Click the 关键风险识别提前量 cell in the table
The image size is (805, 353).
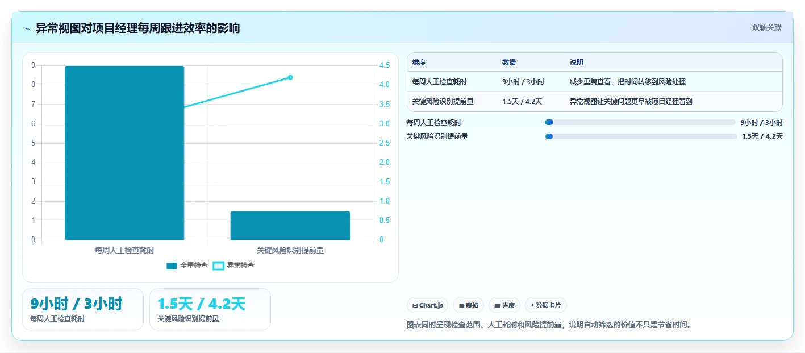[x=443, y=102]
